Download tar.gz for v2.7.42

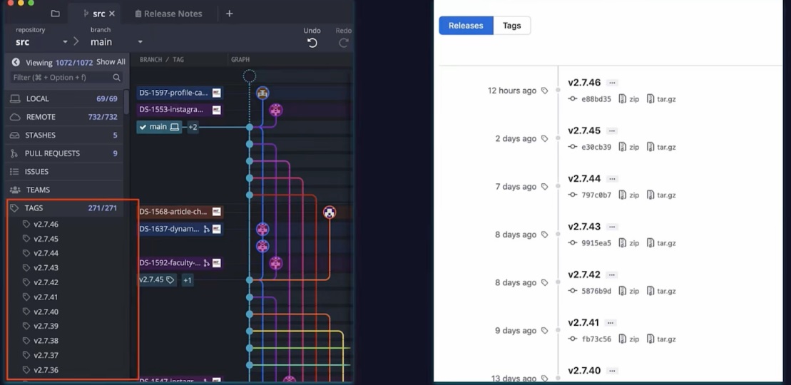(x=661, y=291)
